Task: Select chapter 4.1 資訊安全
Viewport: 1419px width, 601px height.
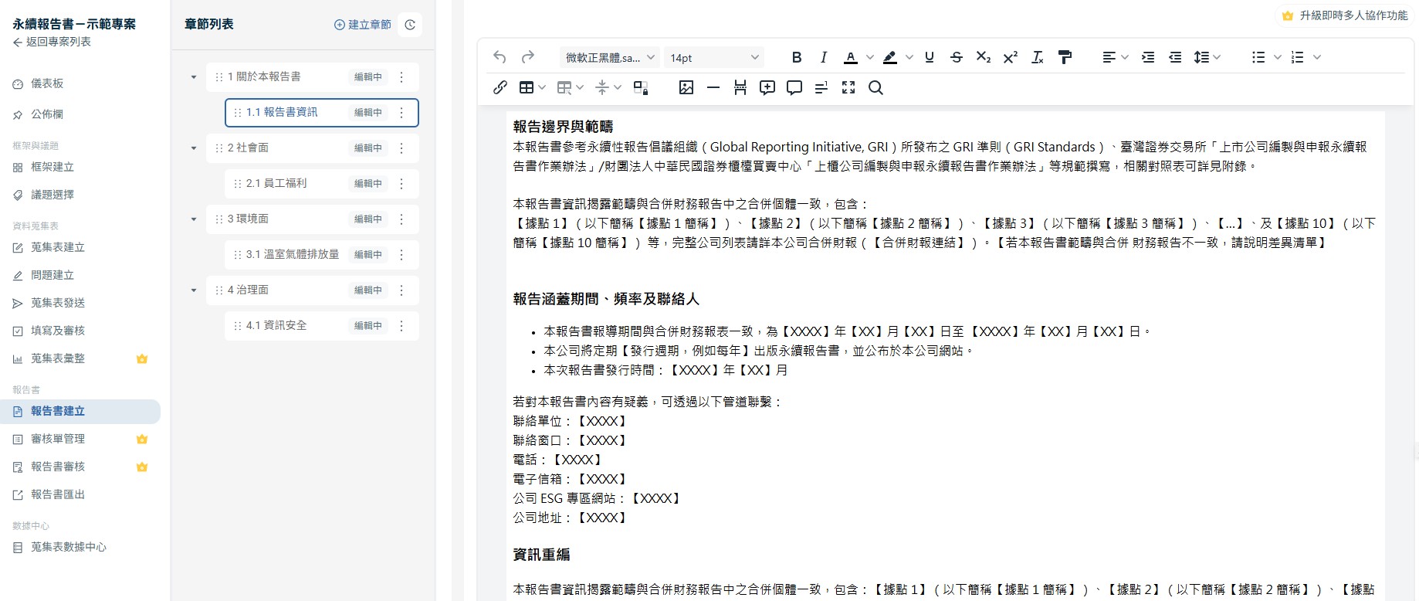Action: [x=276, y=325]
